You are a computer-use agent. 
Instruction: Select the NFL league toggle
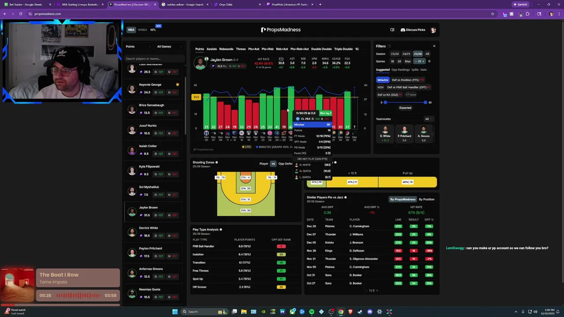[153, 30]
